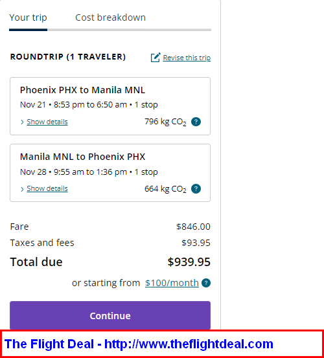The image size is (324, 358).
Task: Expand chevron for Phoenix to Manila details
Action: 22,122
